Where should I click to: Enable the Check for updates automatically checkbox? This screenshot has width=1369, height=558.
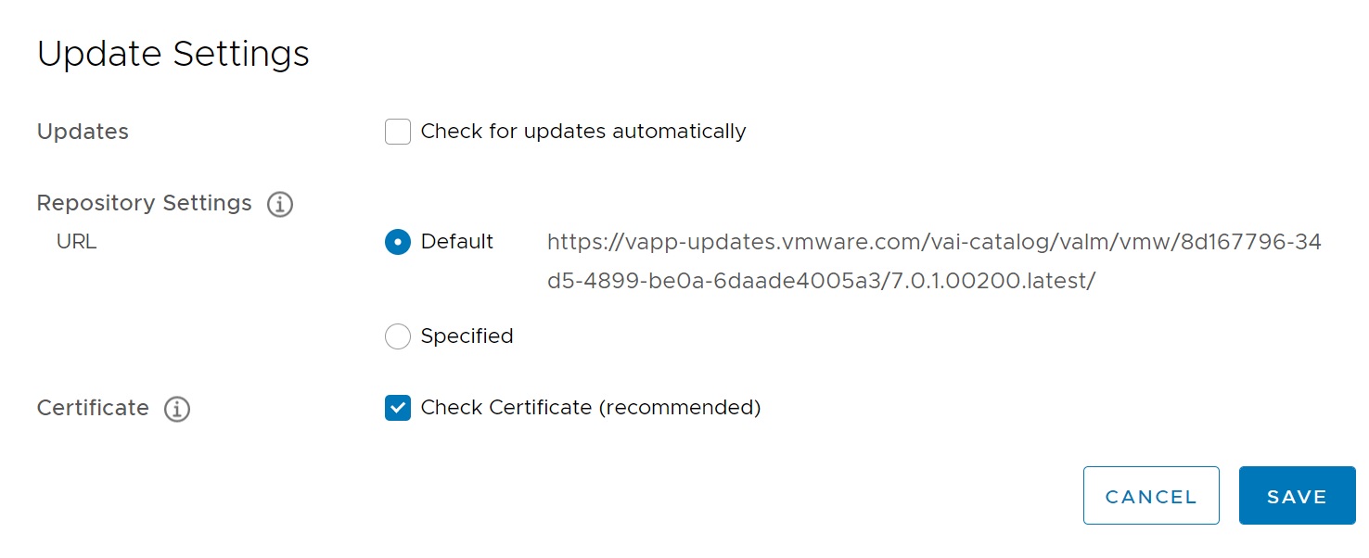pyautogui.click(x=398, y=132)
